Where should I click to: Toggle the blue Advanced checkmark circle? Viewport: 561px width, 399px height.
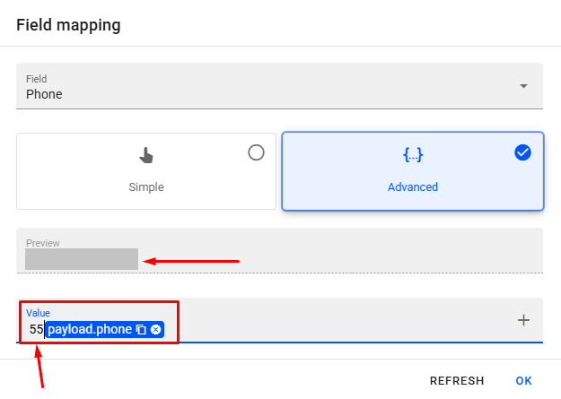(x=522, y=152)
